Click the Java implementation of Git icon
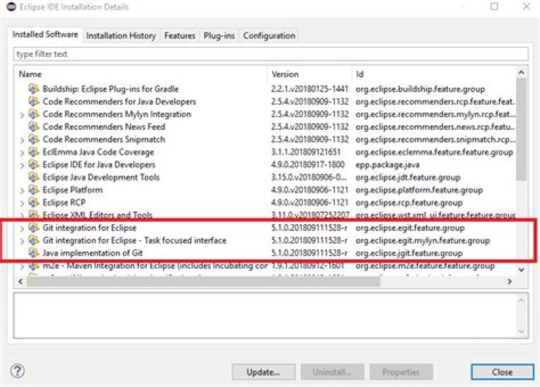 [34, 253]
